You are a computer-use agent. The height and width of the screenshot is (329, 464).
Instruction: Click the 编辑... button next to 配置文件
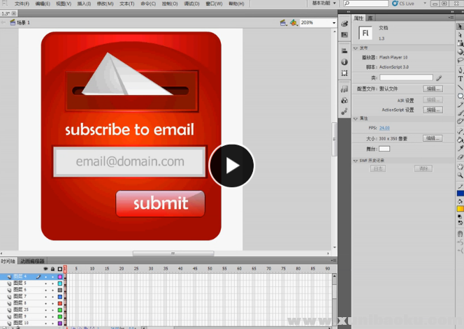433,89
